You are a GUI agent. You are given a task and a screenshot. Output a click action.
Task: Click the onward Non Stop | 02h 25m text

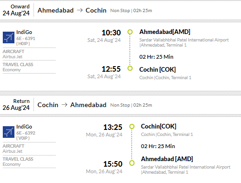pyautogui.click(x=131, y=11)
